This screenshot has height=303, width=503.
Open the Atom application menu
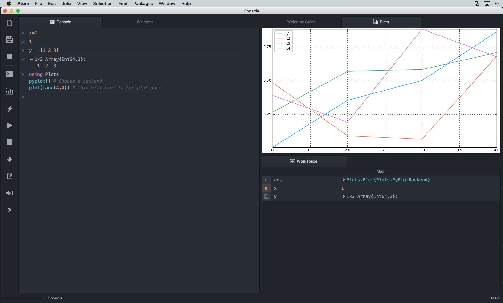tap(23, 4)
